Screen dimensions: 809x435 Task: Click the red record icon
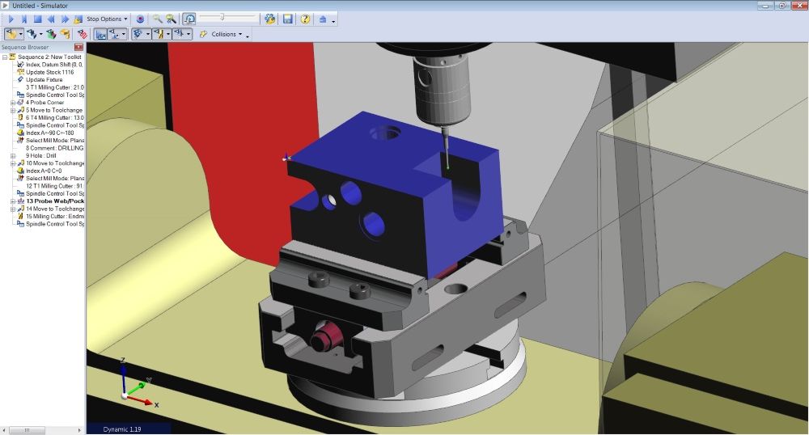coord(140,19)
